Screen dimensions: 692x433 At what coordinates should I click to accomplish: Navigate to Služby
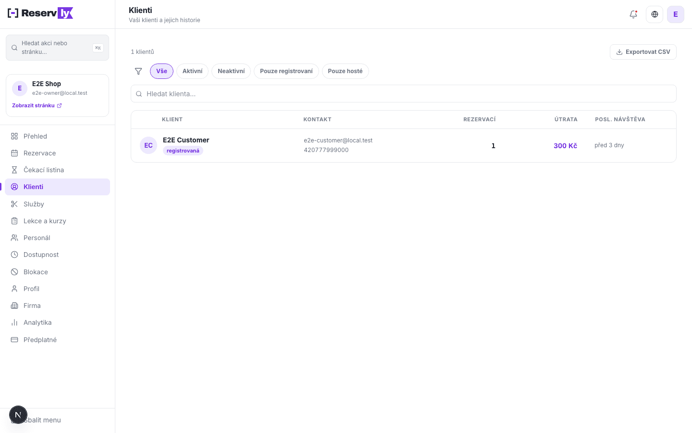click(x=57, y=204)
